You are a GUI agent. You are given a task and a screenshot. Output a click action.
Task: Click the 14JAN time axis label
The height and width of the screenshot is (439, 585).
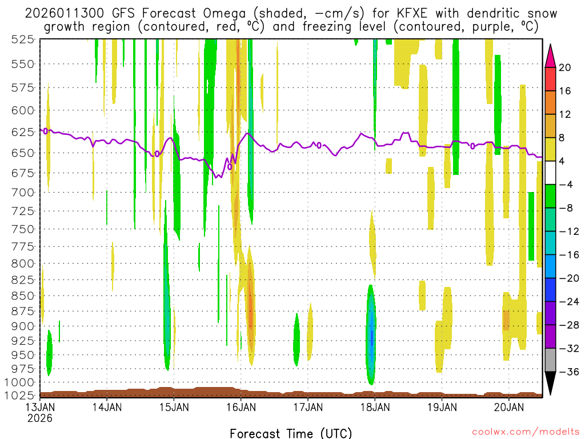click(107, 407)
